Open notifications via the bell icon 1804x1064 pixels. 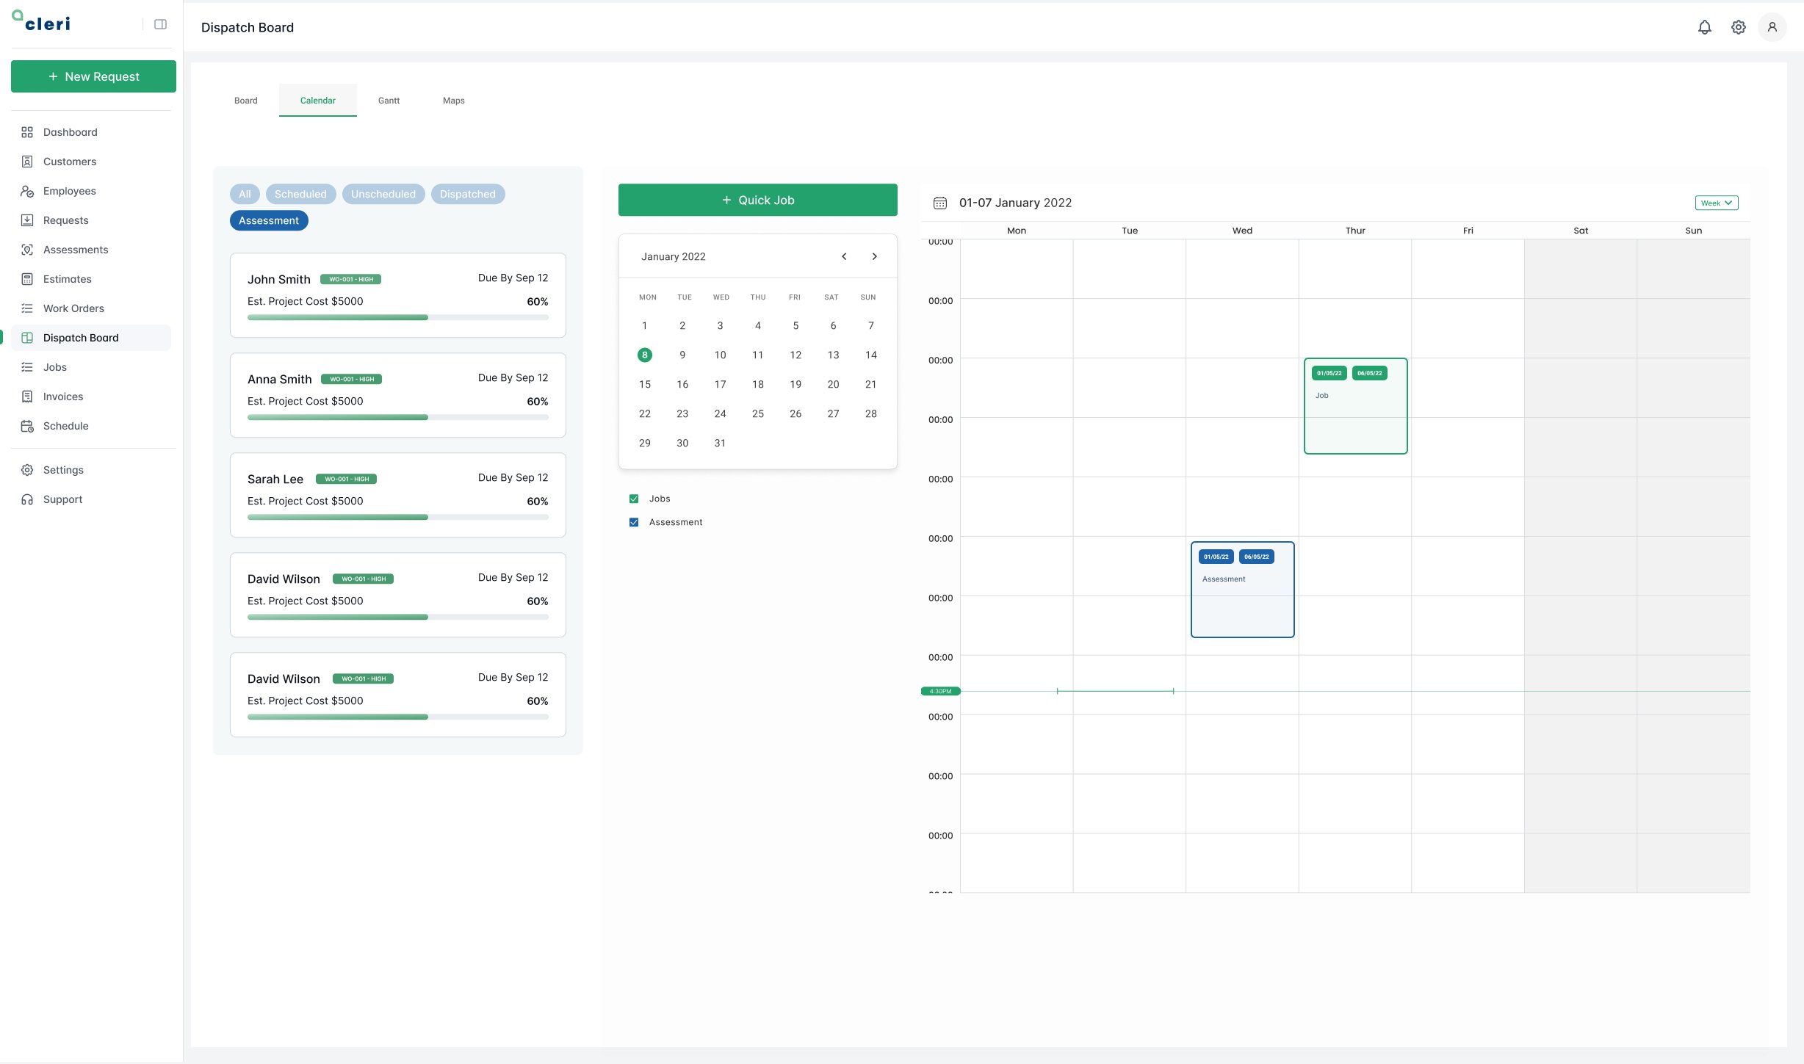(x=1705, y=27)
